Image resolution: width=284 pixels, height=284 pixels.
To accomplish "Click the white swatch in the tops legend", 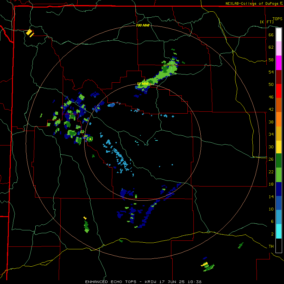I will [x=279, y=35].
